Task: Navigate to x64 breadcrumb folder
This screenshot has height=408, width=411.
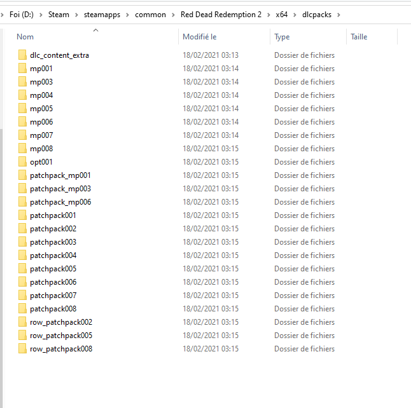Action: click(x=282, y=15)
